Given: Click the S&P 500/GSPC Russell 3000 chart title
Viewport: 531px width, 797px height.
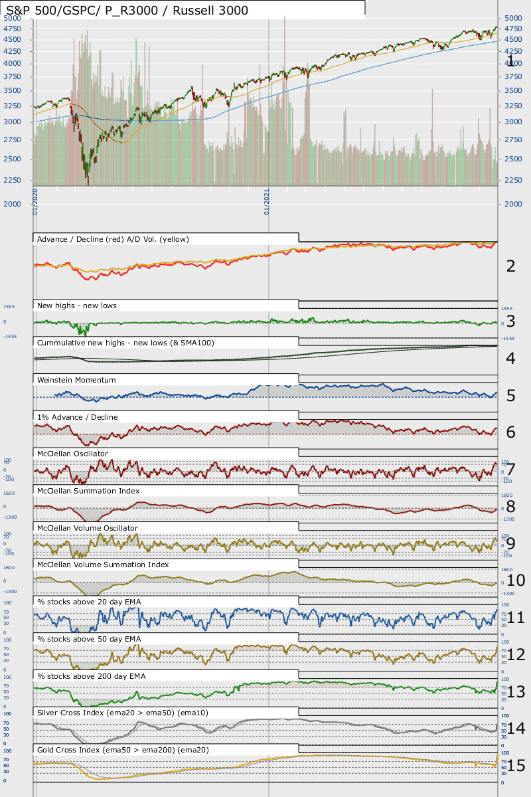Looking at the screenshot, I should (x=127, y=10).
